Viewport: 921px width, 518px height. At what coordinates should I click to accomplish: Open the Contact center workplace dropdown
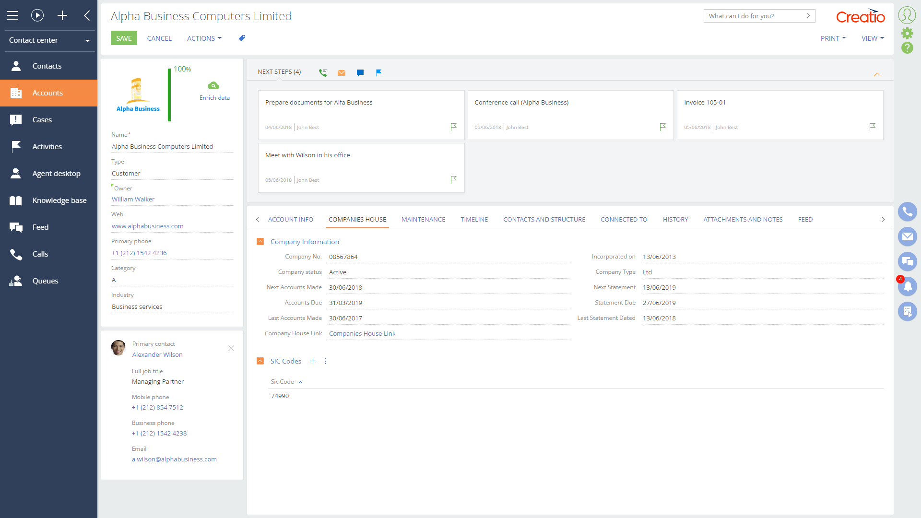(49, 40)
